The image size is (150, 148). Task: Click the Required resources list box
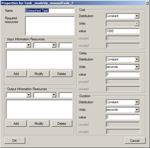pyautogui.click(x=50, y=26)
